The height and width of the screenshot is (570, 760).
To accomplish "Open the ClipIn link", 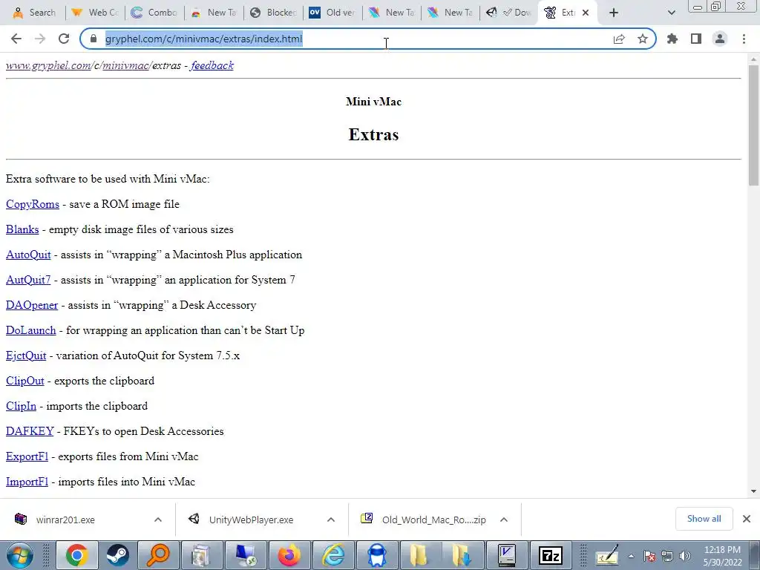I will tap(22, 406).
